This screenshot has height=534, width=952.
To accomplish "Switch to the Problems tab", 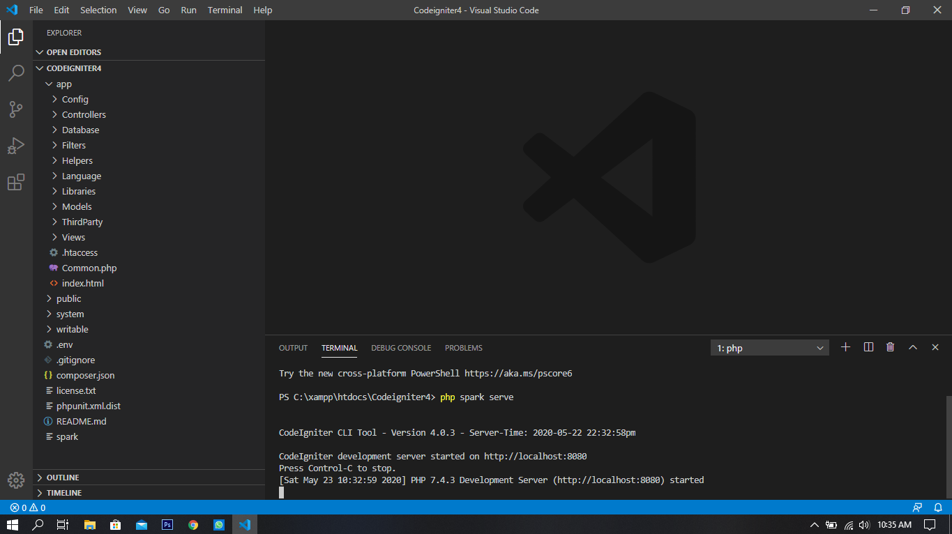I will pos(464,348).
